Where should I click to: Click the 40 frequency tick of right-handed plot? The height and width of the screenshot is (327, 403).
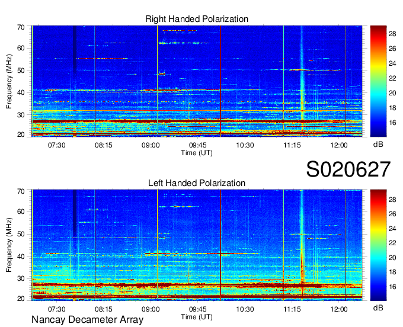tap(21, 92)
